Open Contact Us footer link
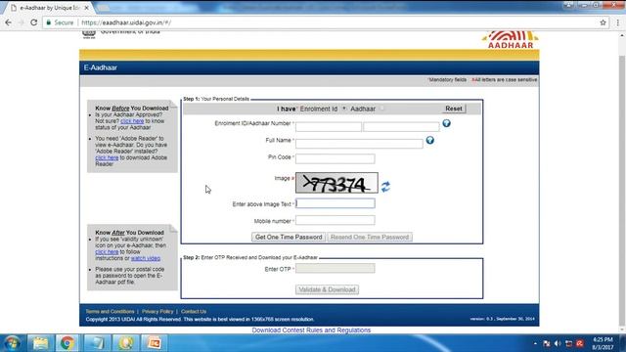 [x=194, y=311]
